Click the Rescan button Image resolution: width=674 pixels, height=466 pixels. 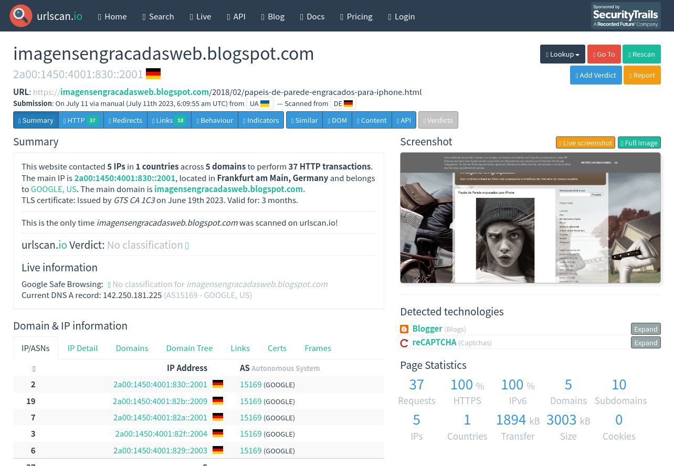tap(641, 54)
